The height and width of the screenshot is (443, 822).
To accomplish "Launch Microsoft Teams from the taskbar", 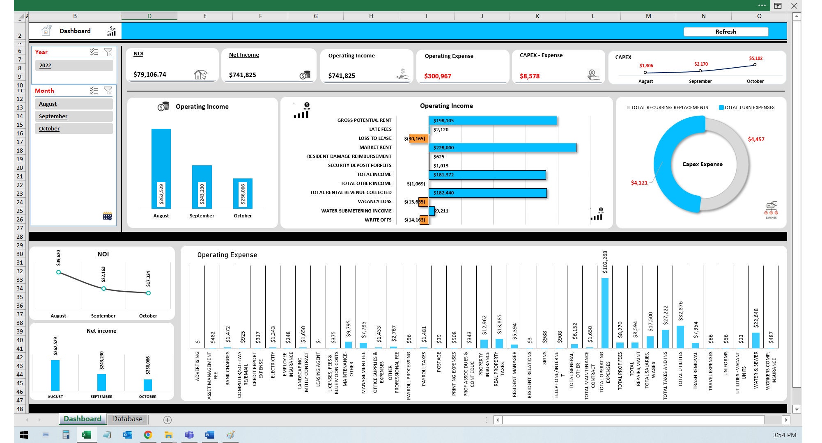I will [189, 434].
